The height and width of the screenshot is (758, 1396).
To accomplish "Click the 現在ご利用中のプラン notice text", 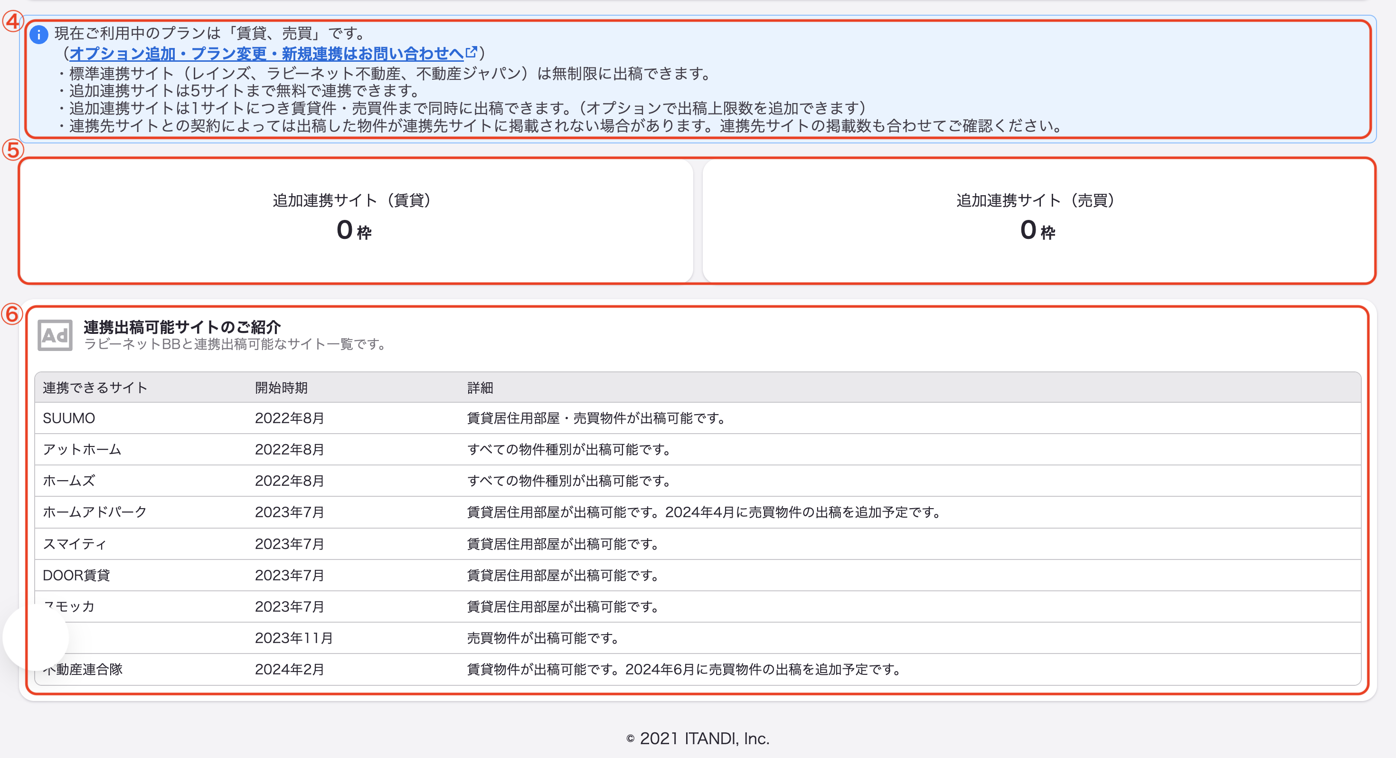I will pos(211,33).
